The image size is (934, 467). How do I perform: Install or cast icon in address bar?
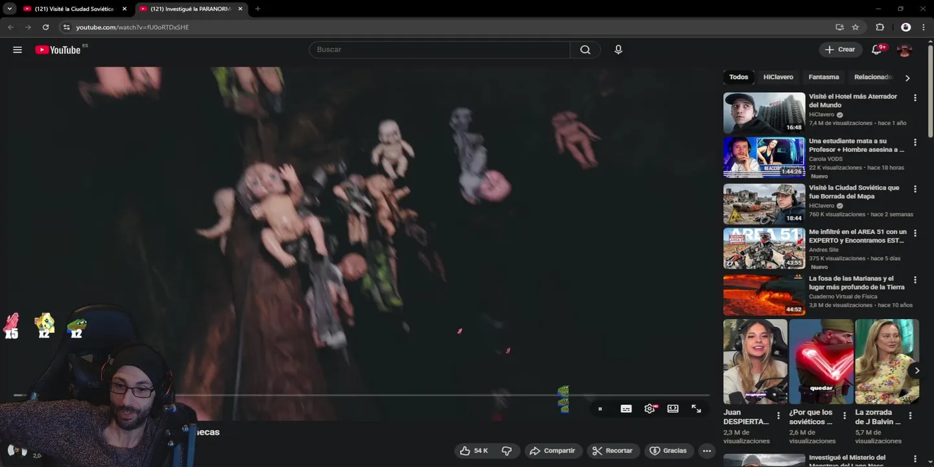point(839,27)
